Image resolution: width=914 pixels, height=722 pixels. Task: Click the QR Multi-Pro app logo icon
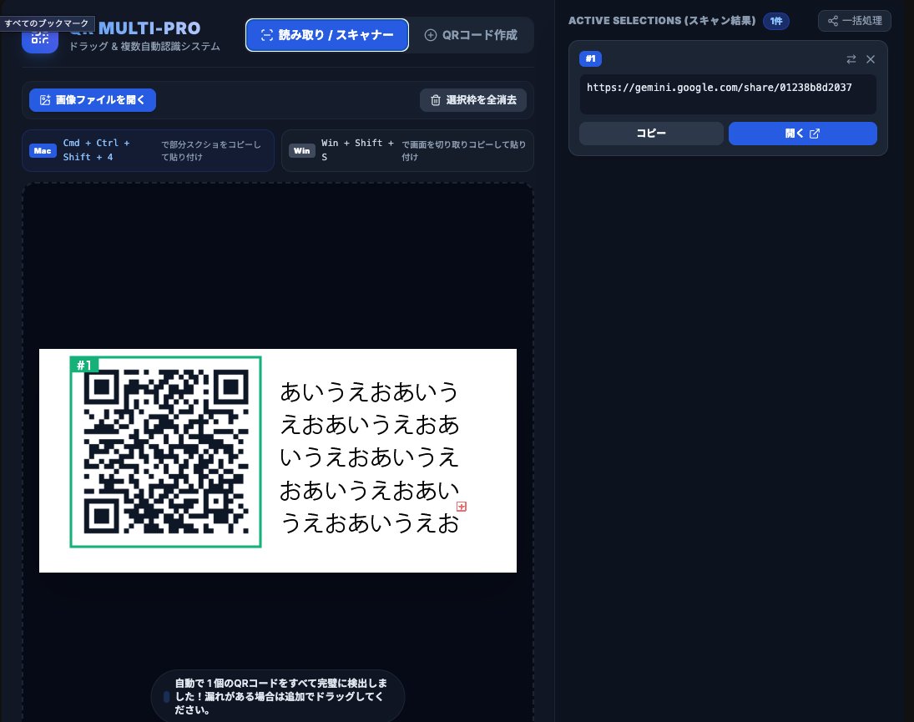(39, 39)
